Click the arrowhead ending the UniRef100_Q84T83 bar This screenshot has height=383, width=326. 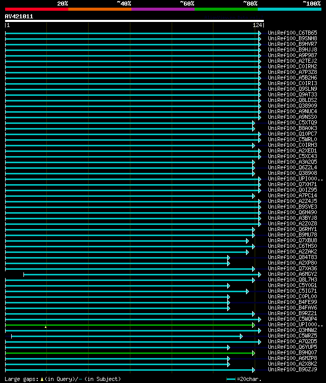(229, 258)
